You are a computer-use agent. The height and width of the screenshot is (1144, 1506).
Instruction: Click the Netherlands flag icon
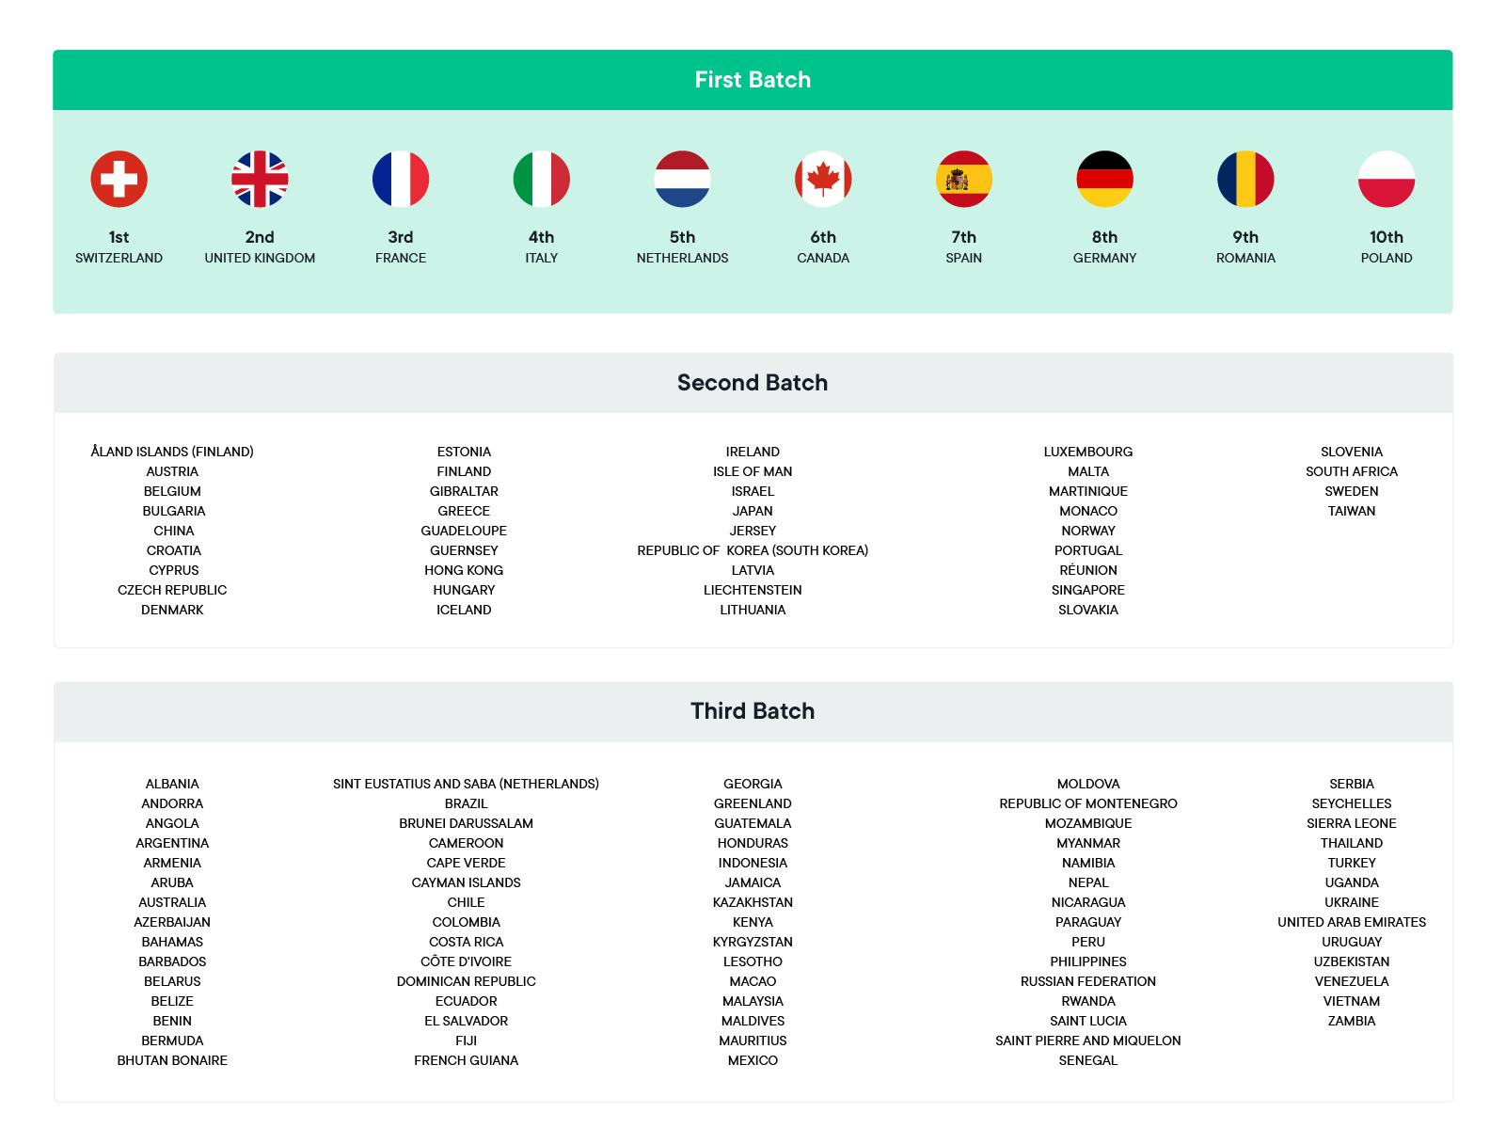point(682,179)
